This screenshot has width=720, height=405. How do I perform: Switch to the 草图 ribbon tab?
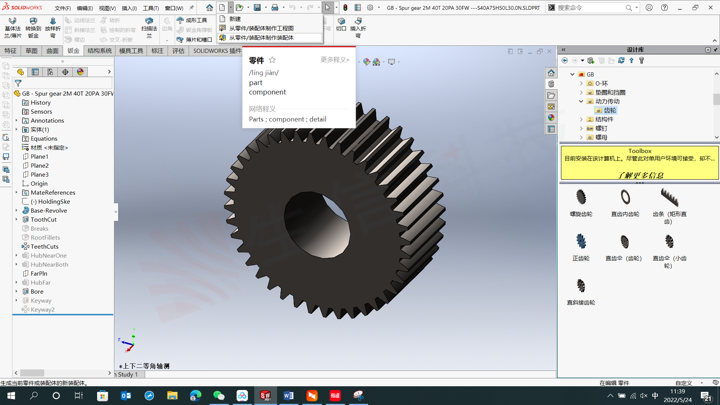[31, 51]
